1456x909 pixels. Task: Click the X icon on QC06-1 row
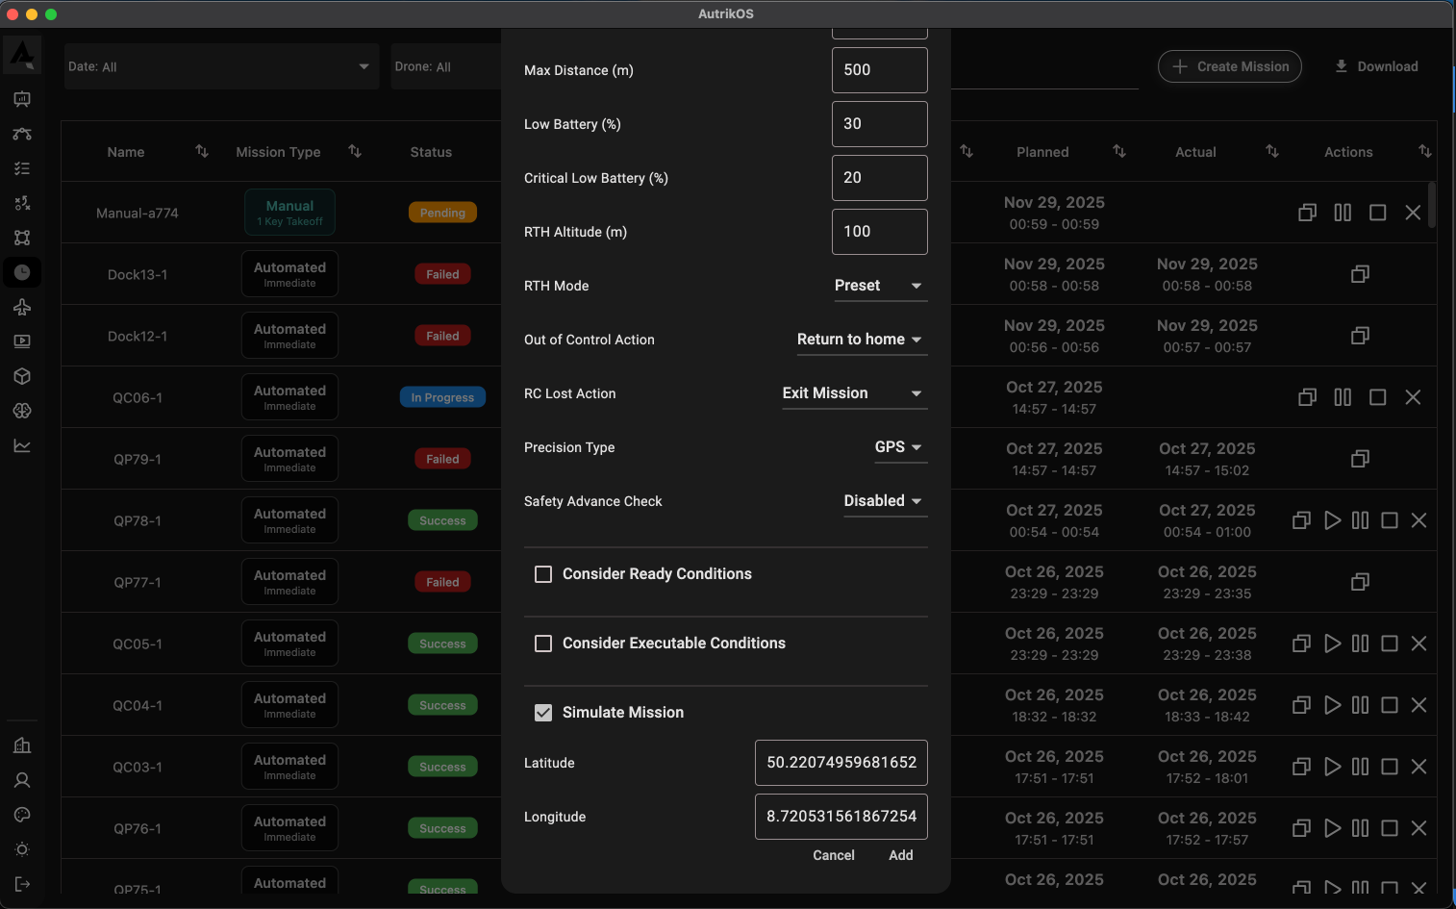(x=1413, y=397)
